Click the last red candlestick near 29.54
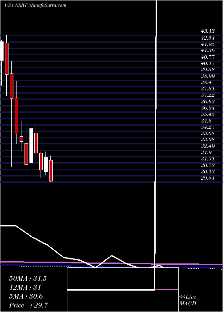The height and width of the screenshot is (312, 223). (x=51, y=171)
